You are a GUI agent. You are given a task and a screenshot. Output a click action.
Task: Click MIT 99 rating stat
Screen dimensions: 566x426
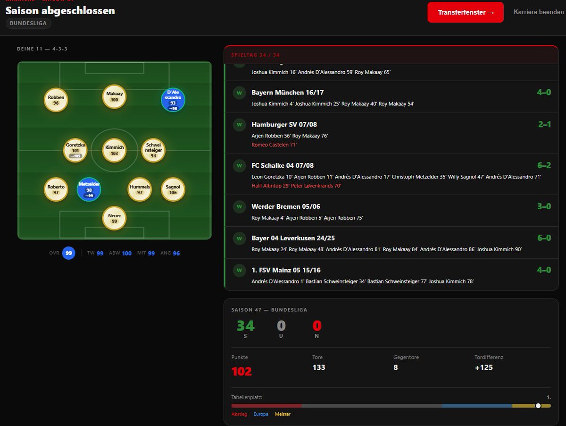(x=146, y=253)
